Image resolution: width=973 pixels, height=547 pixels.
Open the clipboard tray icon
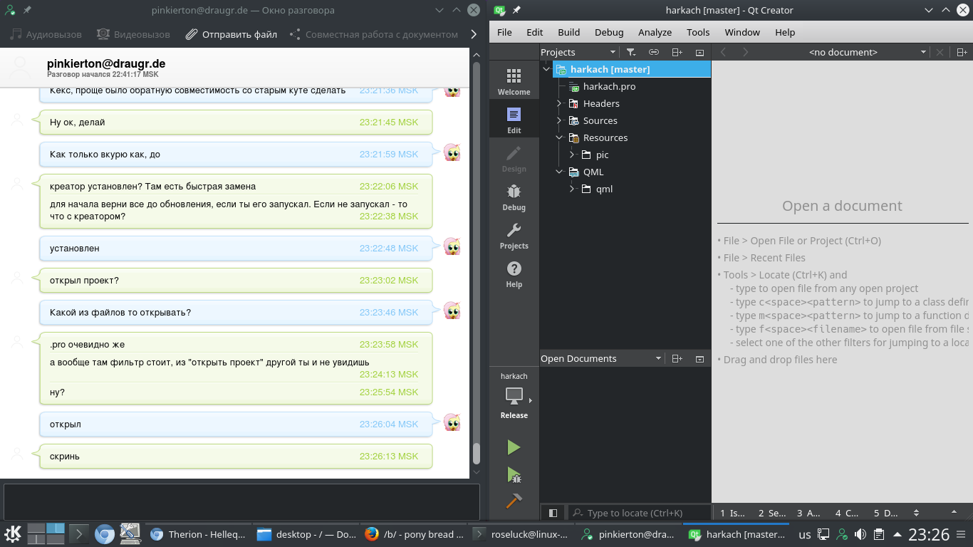pos(879,534)
